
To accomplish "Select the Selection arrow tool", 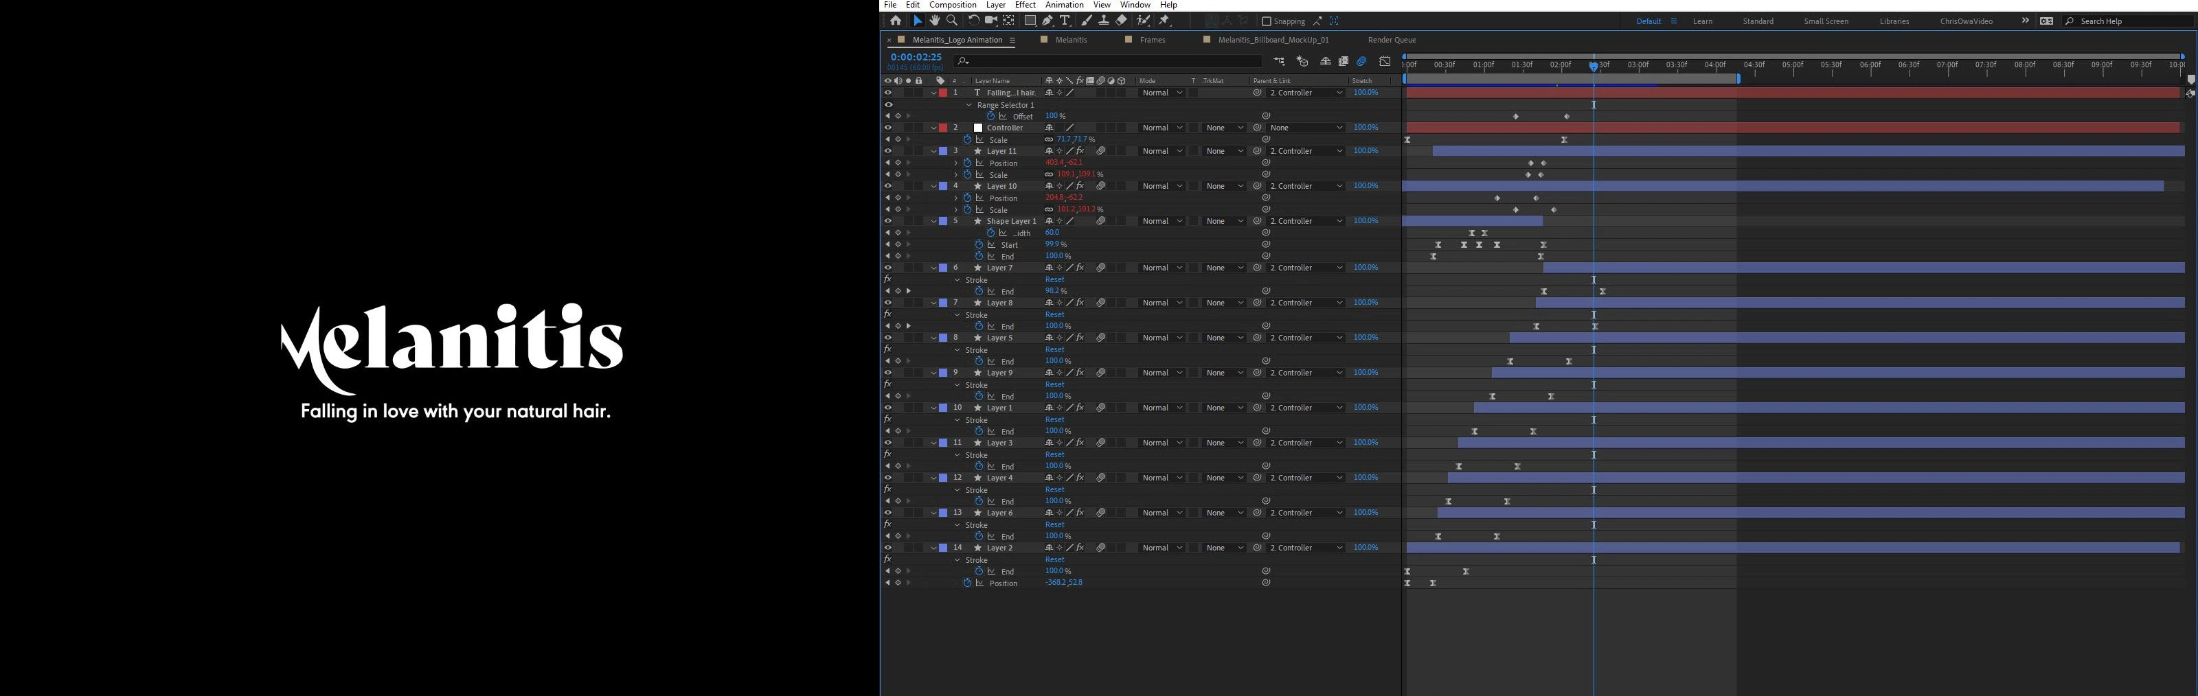I will tap(918, 21).
